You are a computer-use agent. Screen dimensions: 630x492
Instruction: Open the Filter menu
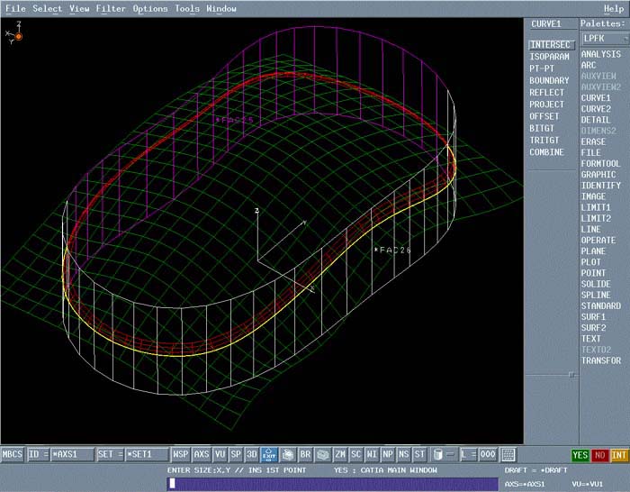click(x=111, y=9)
